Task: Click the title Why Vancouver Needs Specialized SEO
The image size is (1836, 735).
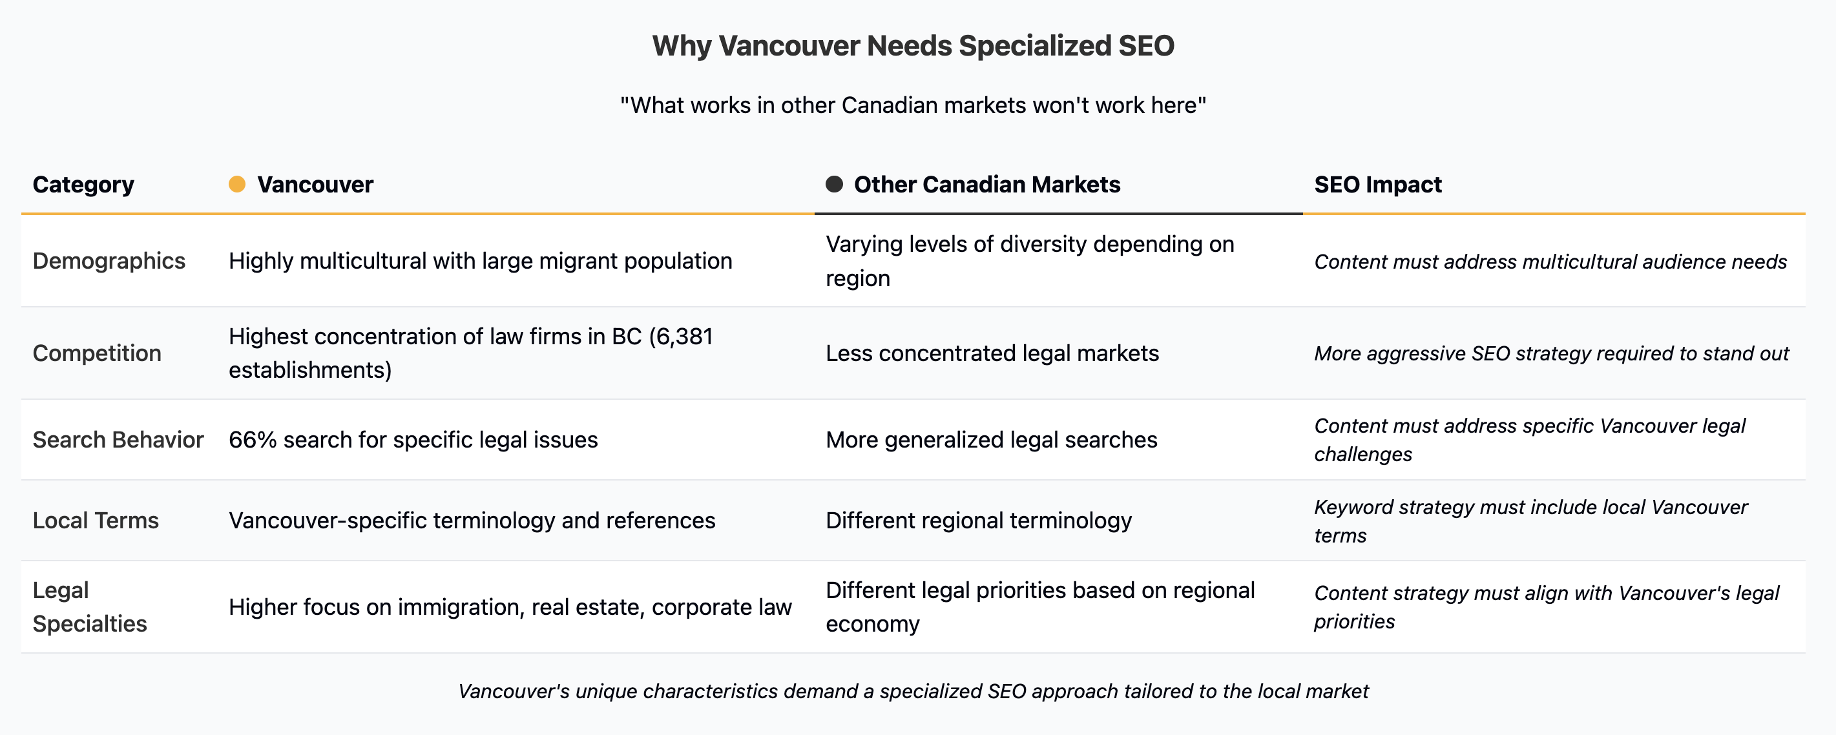Action: 913,46
